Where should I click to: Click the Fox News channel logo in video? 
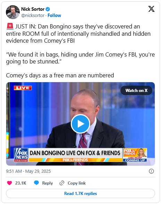click(x=21, y=155)
